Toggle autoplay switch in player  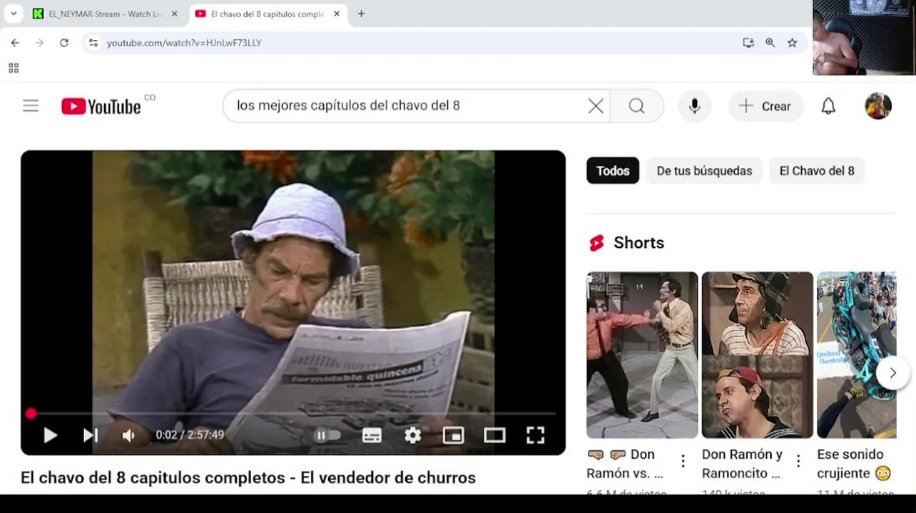tap(327, 435)
